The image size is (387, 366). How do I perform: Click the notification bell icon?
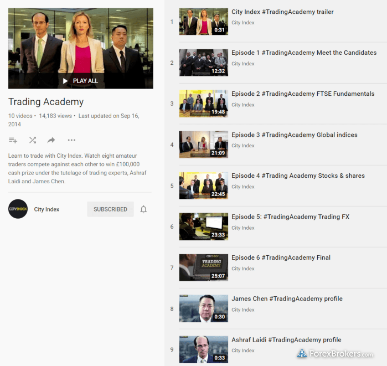143,209
